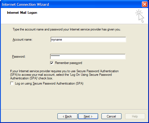Click the 'Remember password' label text
The height and width of the screenshot is (123, 149).
click(x=68, y=63)
